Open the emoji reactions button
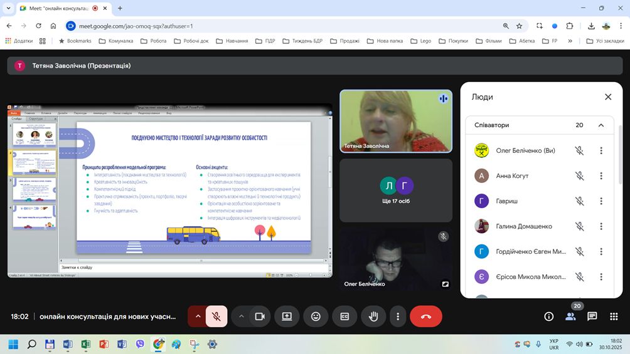The width and height of the screenshot is (630, 354). 316,316
